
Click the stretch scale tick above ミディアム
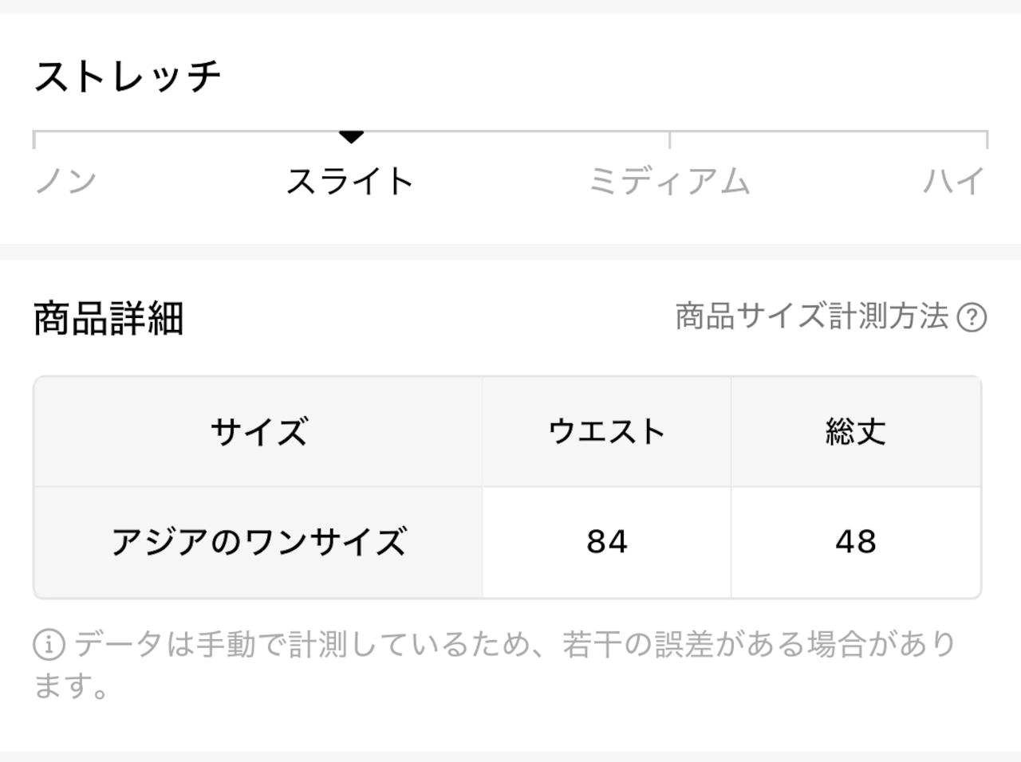click(x=669, y=140)
